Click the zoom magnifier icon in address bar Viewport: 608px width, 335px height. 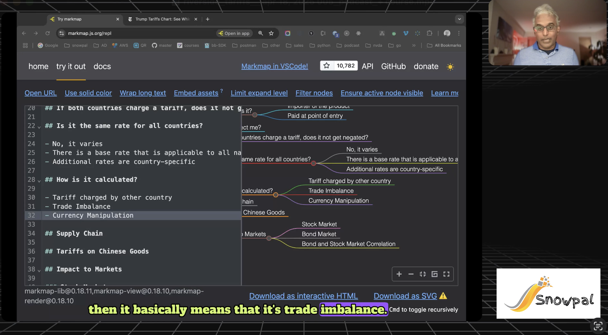pyautogui.click(x=261, y=33)
